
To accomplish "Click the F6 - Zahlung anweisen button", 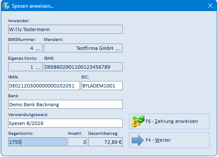I will coord(169,121).
